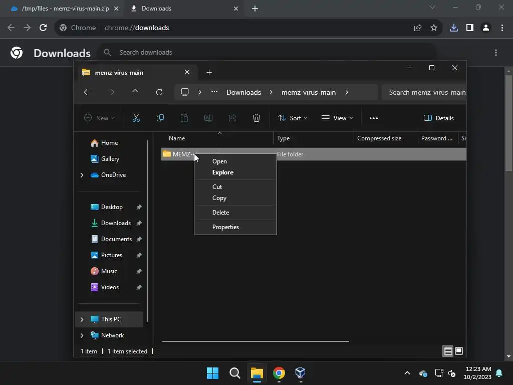Choose Cut from the context menu
The height and width of the screenshot is (385, 513).
pyautogui.click(x=217, y=187)
